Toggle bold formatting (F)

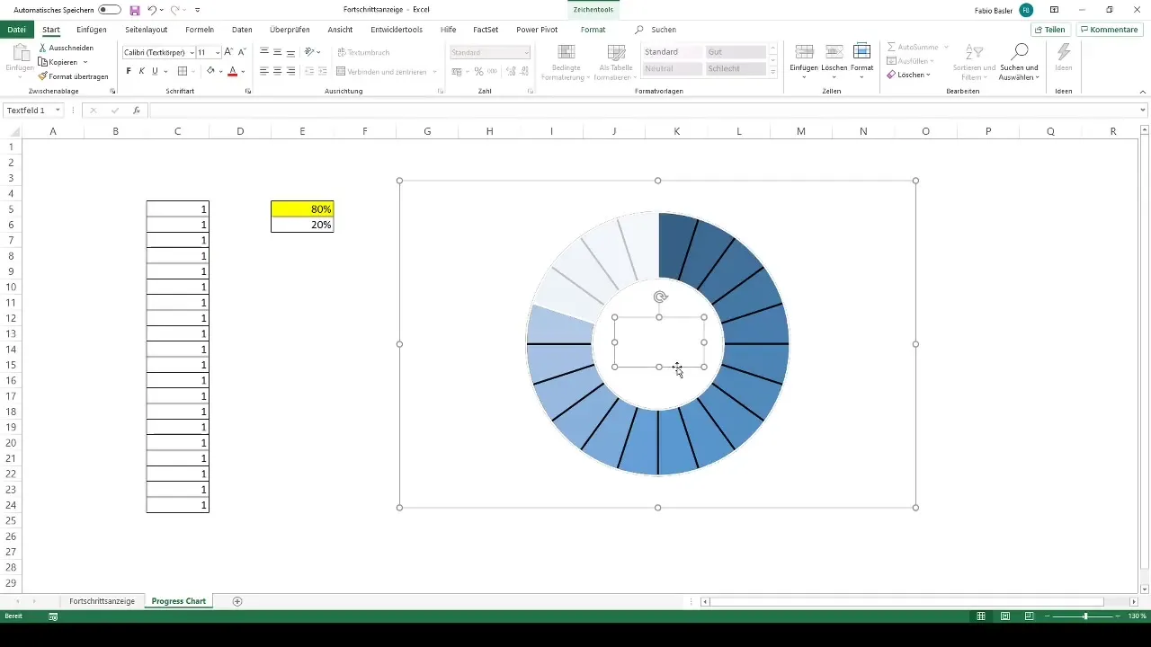point(129,71)
